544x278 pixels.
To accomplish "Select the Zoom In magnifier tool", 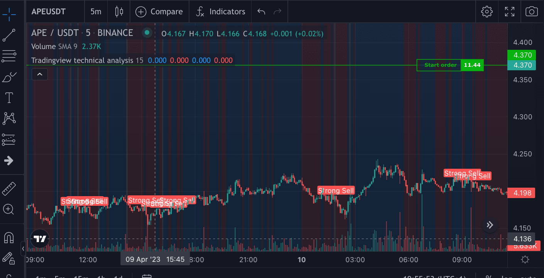I will point(8,209).
